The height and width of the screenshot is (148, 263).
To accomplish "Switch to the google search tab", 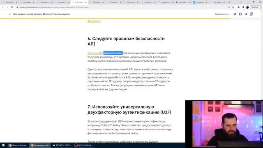I will click(x=166, y=2).
